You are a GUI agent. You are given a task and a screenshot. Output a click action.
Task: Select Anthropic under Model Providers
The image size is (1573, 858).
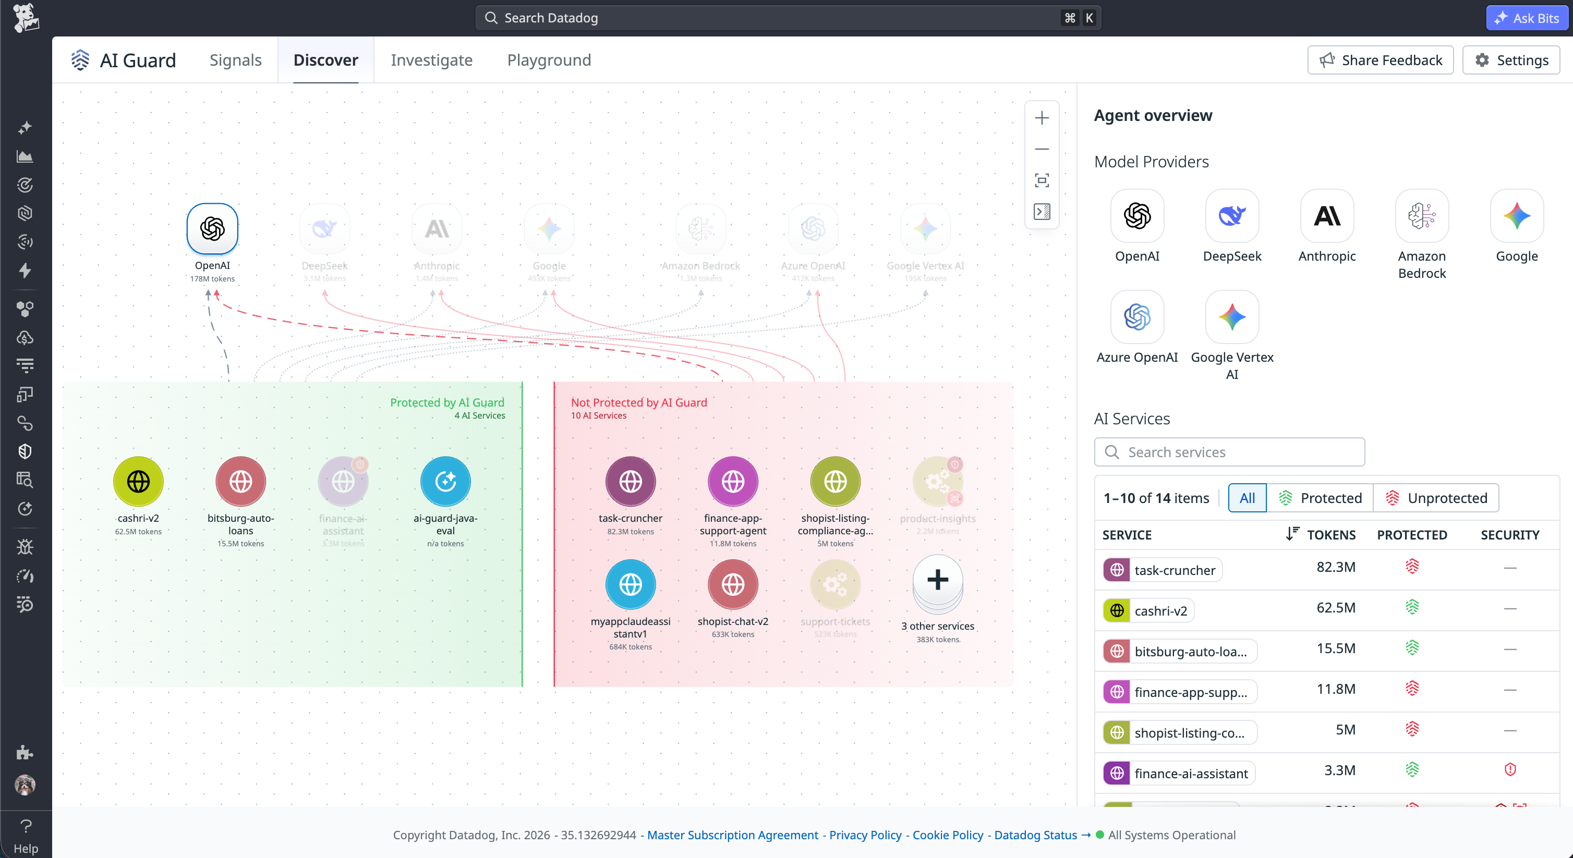coord(1327,216)
